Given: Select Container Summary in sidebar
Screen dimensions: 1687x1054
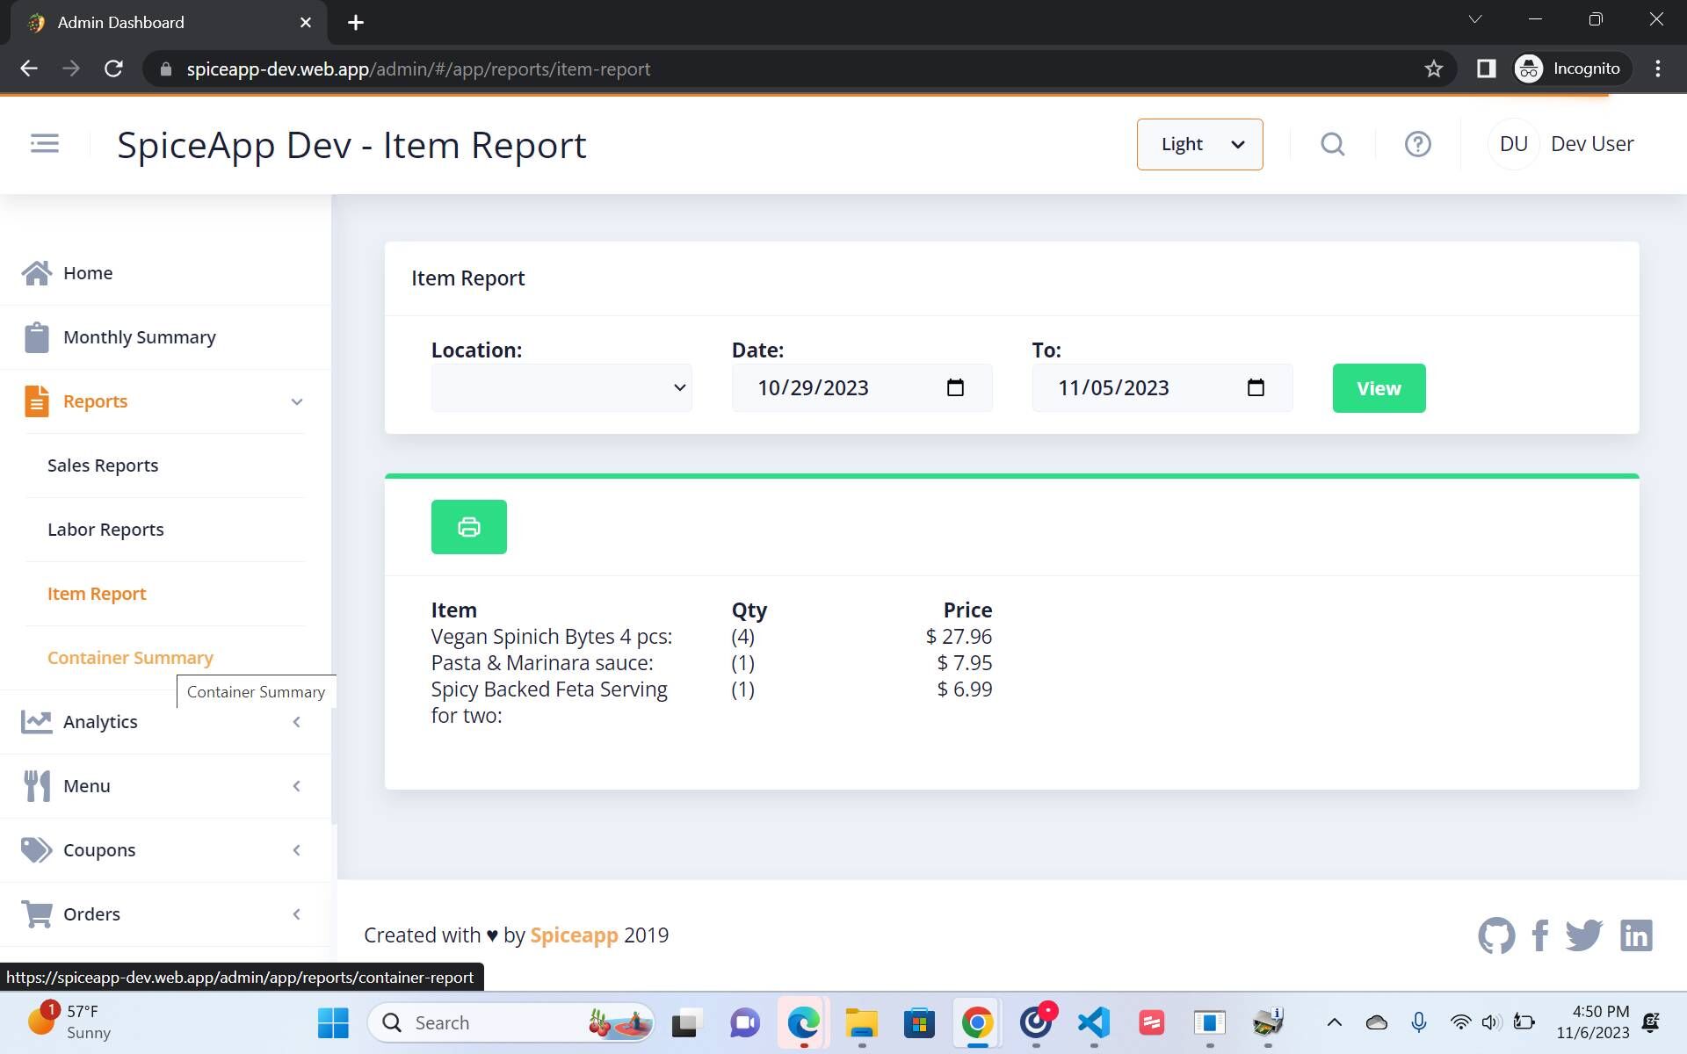Looking at the screenshot, I should tap(130, 658).
